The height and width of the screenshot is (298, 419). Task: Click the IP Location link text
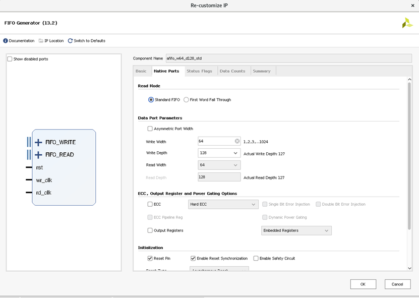(x=54, y=41)
